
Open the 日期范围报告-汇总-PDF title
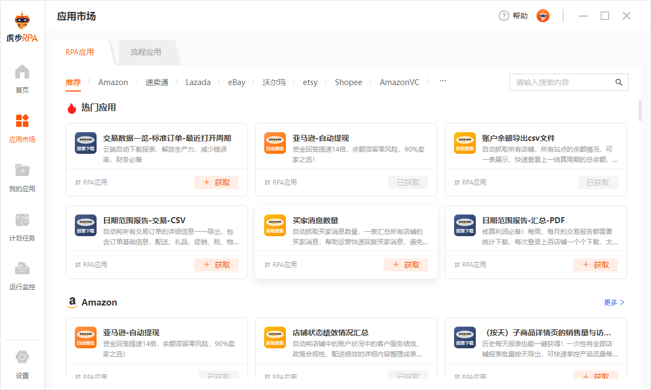pyautogui.click(x=524, y=220)
